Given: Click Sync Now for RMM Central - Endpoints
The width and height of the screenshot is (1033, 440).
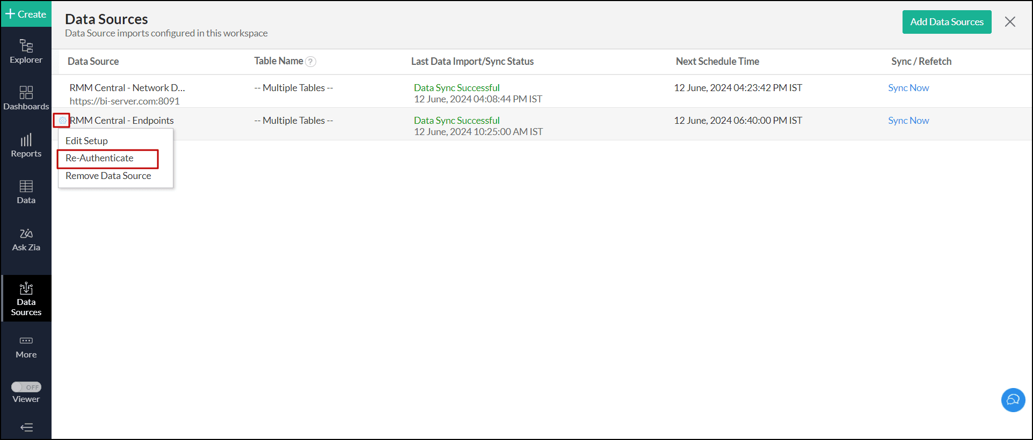Looking at the screenshot, I should 908,121.
